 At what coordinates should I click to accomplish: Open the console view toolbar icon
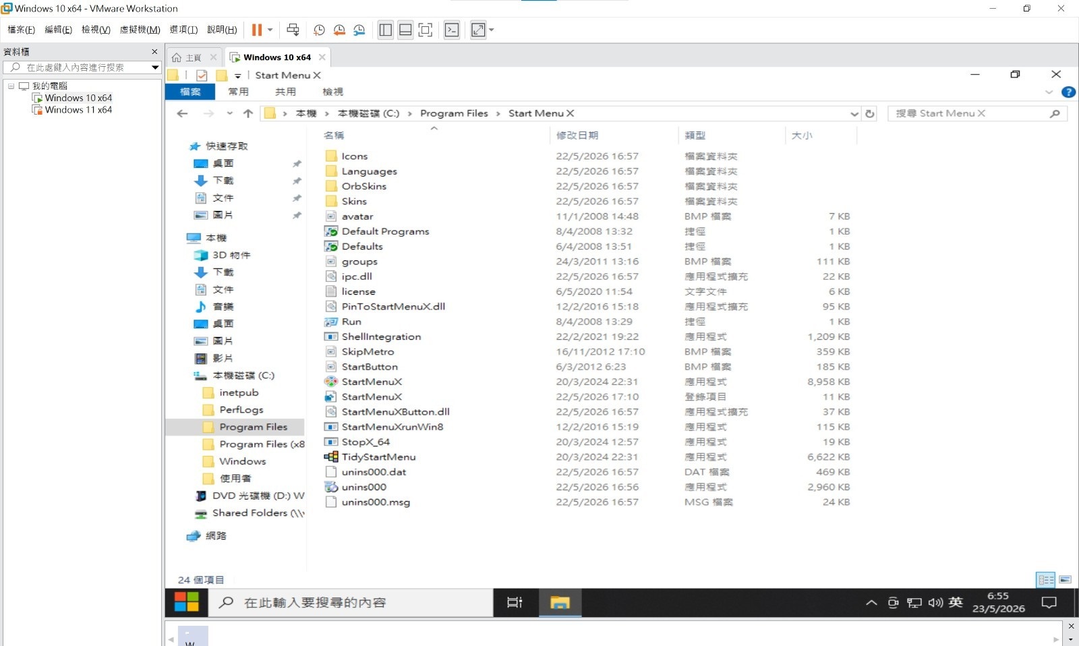click(x=452, y=30)
